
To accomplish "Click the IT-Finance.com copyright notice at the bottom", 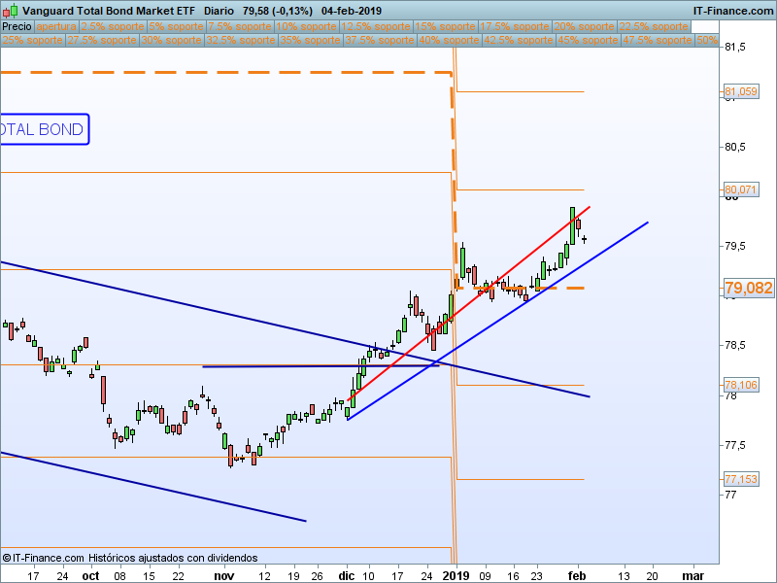I will tap(130, 558).
